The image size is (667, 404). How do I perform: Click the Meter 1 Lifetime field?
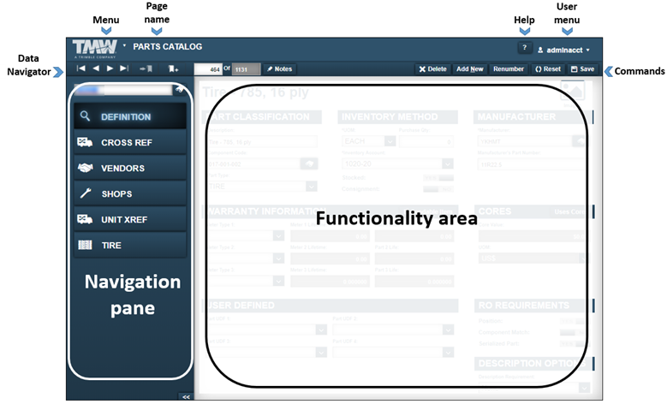click(331, 236)
